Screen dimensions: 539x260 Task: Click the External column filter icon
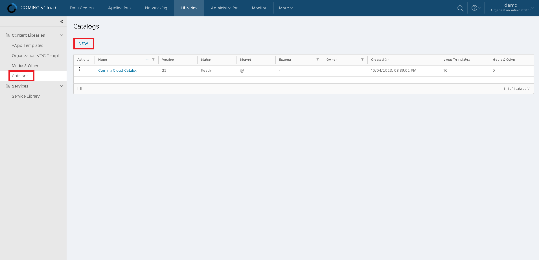tap(318, 60)
